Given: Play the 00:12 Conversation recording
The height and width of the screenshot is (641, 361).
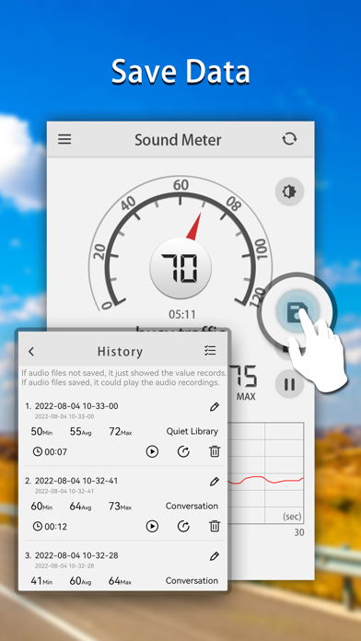Looking at the screenshot, I should coord(152,526).
